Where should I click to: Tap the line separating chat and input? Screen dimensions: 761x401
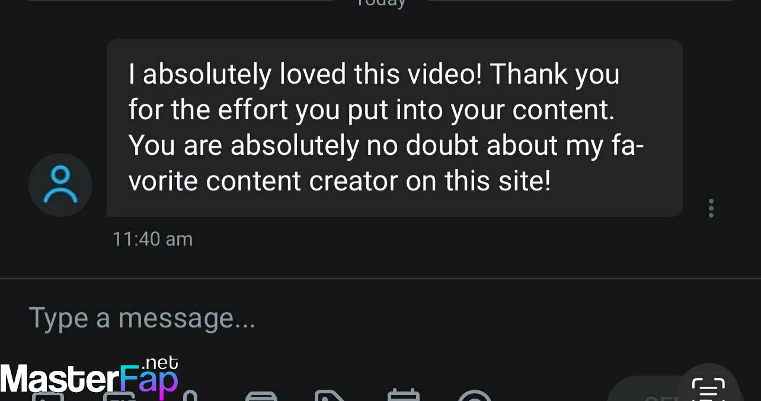point(380,278)
